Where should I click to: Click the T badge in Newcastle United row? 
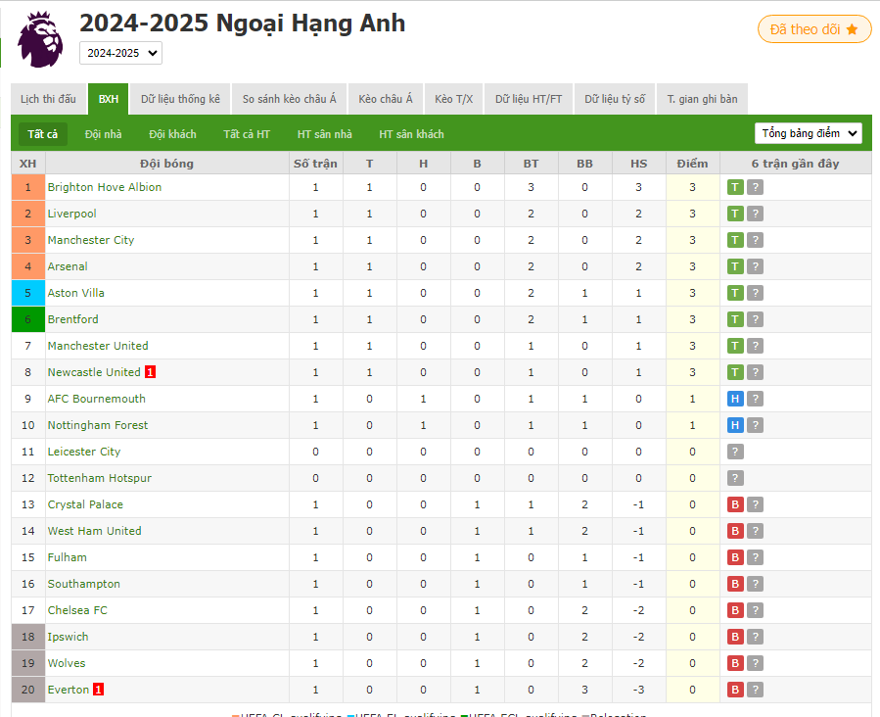(735, 371)
